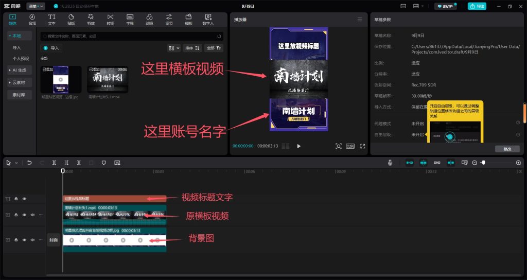Click the 修改 button in draft parameters

pyautogui.click(x=507, y=149)
